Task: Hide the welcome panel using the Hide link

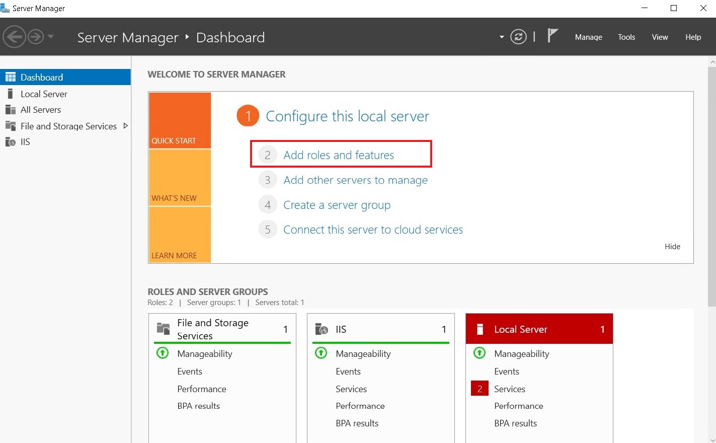Action: [x=672, y=246]
